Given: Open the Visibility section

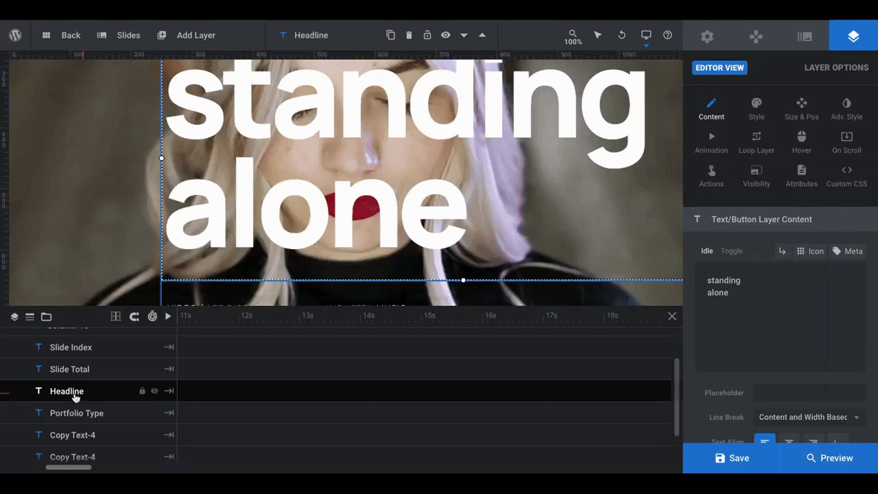Looking at the screenshot, I should (x=757, y=176).
